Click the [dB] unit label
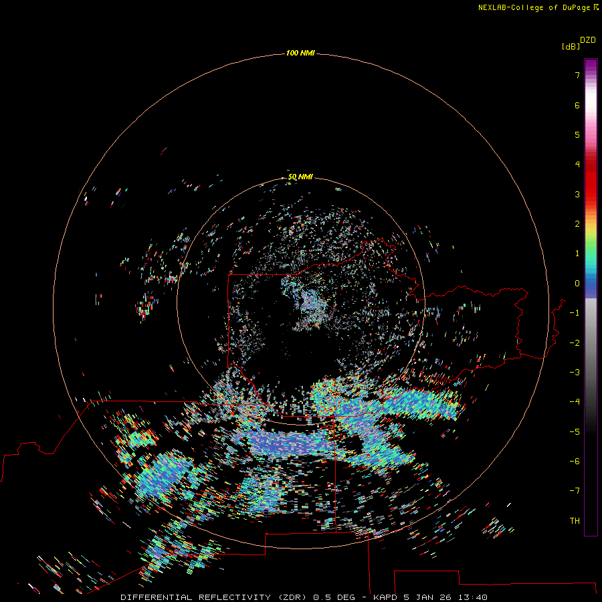602x602 pixels. [x=571, y=46]
